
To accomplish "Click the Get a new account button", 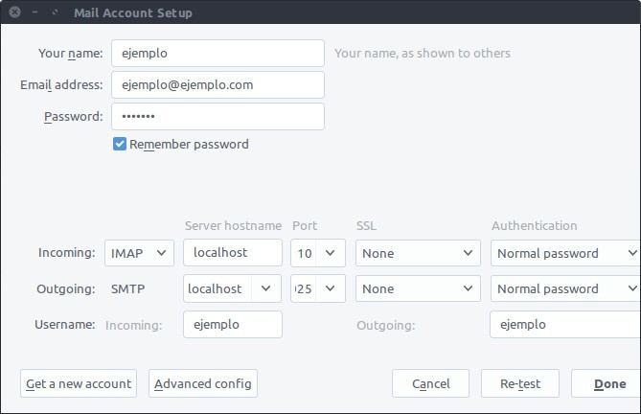I will [79, 383].
